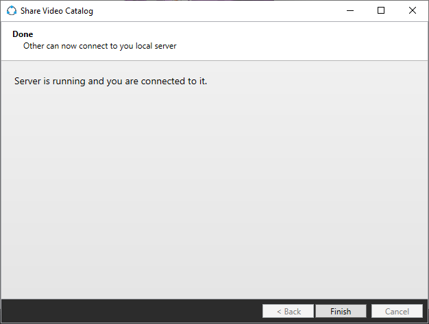
Task: Click the dark footer bar left of Back
Action: tap(130, 311)
